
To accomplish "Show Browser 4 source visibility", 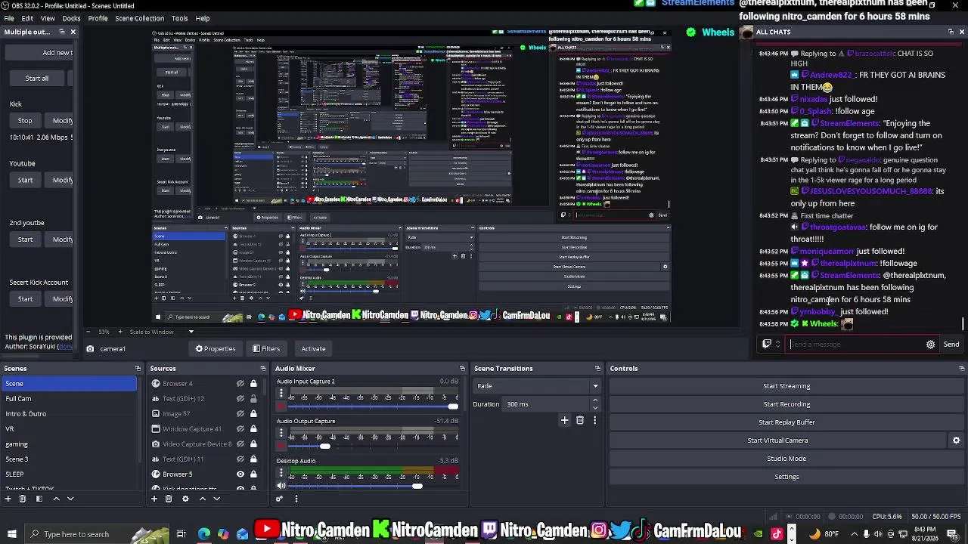I will [x=240, y=384].
